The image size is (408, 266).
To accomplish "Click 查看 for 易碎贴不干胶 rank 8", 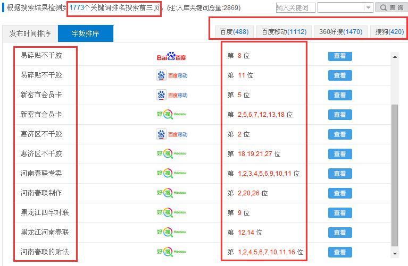I will [340, 56].
